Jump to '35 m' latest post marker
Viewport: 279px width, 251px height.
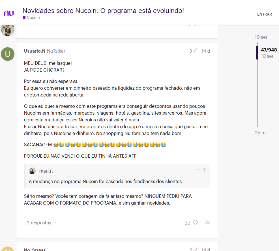click(x=260, y=133)
